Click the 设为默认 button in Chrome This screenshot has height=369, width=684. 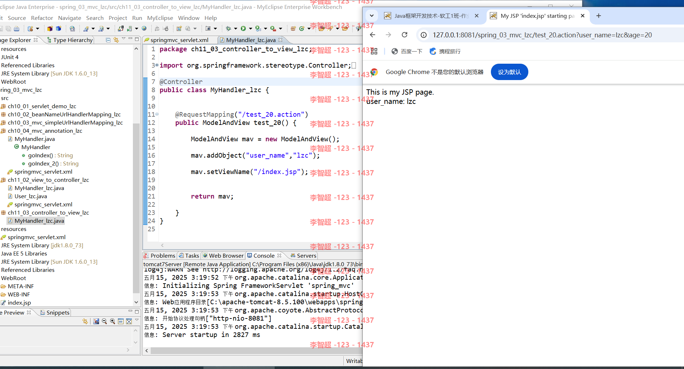pyautogui.click(x=509, y=72)
